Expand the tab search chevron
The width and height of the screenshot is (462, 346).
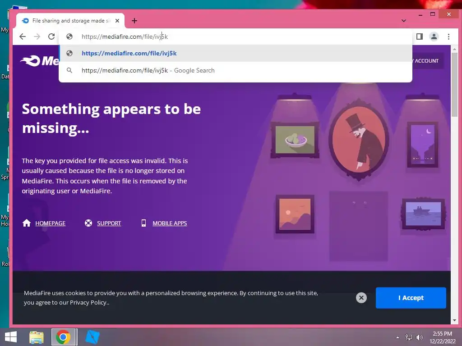404,21
